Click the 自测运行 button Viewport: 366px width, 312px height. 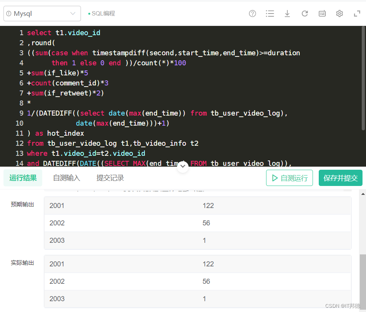[289, 178]
